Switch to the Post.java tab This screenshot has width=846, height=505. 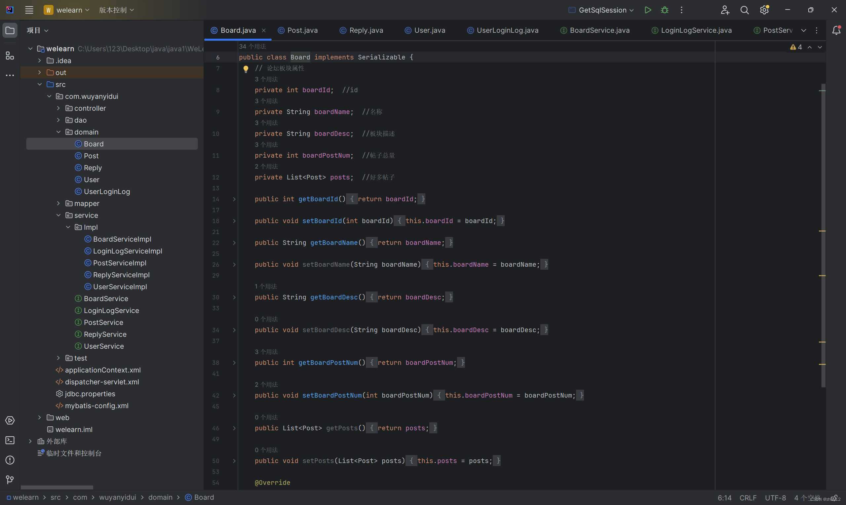[302, 30]
